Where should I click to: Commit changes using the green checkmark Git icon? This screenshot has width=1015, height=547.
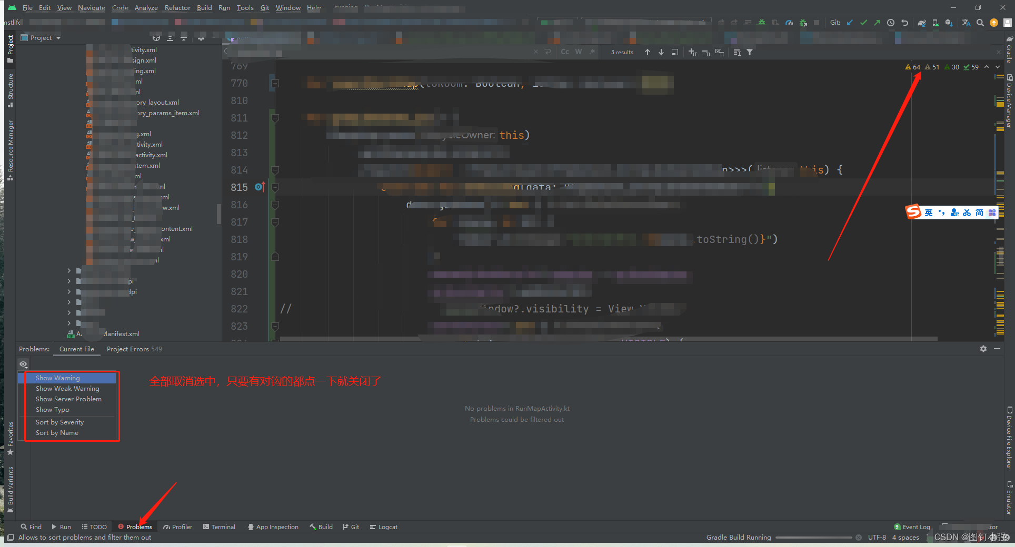pos(863,23)
